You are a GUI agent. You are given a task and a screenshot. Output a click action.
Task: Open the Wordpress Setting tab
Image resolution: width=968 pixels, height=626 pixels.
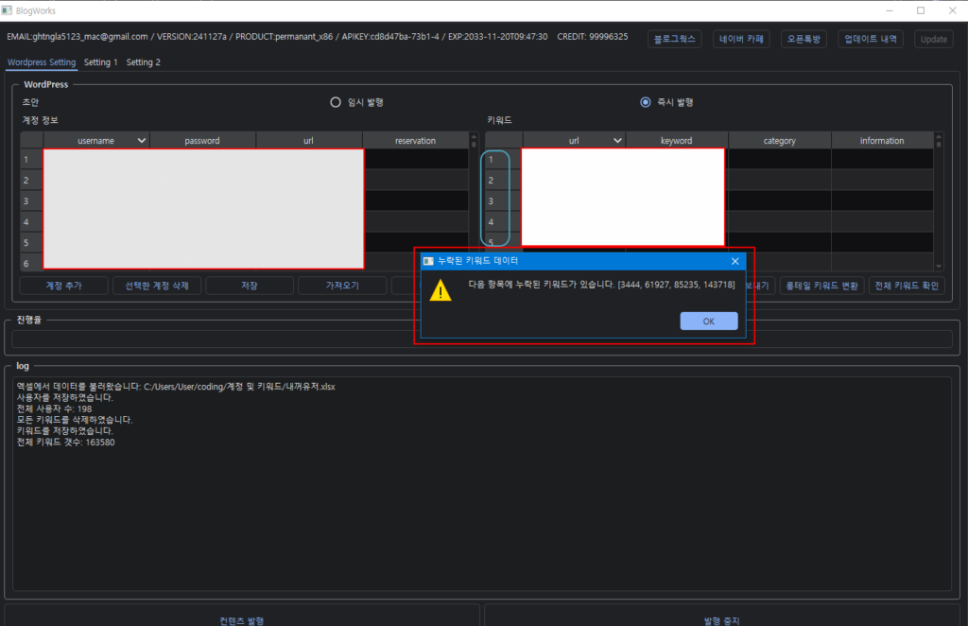(42, 62)
